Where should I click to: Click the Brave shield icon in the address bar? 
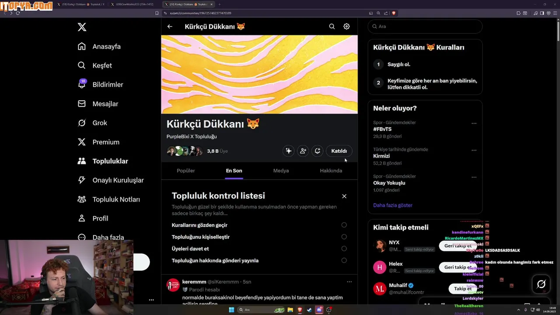point(394,13)
